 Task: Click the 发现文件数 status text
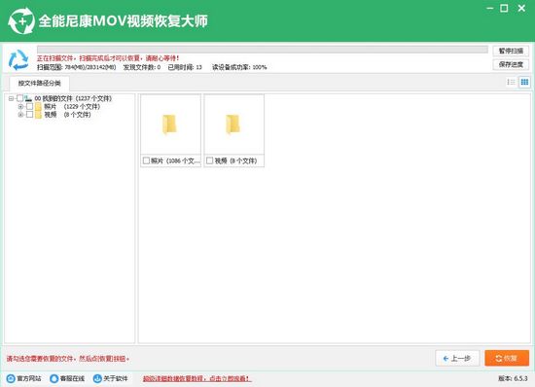[142, 67]
